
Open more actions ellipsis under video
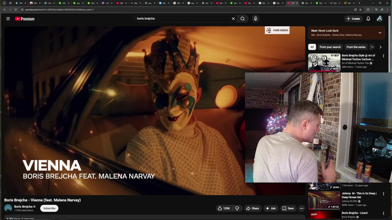click(x=302, y=208)
